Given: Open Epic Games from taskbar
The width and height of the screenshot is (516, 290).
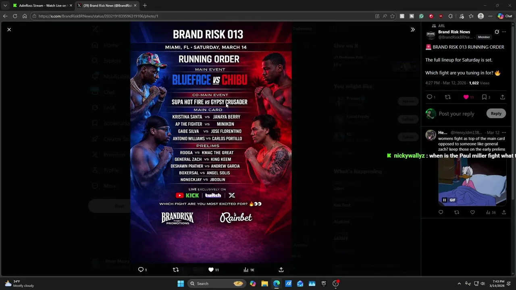Looking at the screenshot, I should 324,284.
